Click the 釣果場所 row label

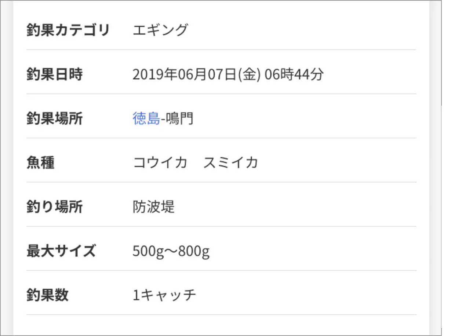pos(55,118)
